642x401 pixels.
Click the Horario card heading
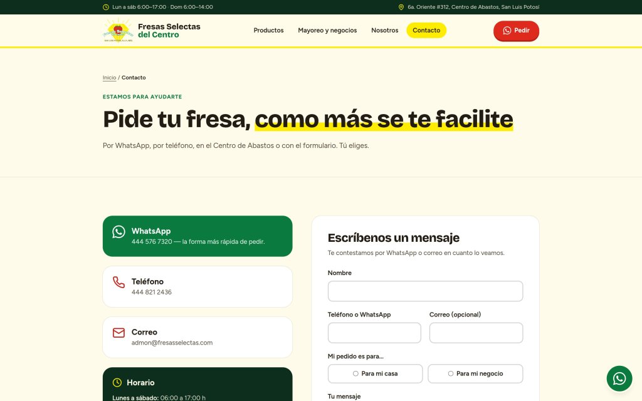[140, 383]
